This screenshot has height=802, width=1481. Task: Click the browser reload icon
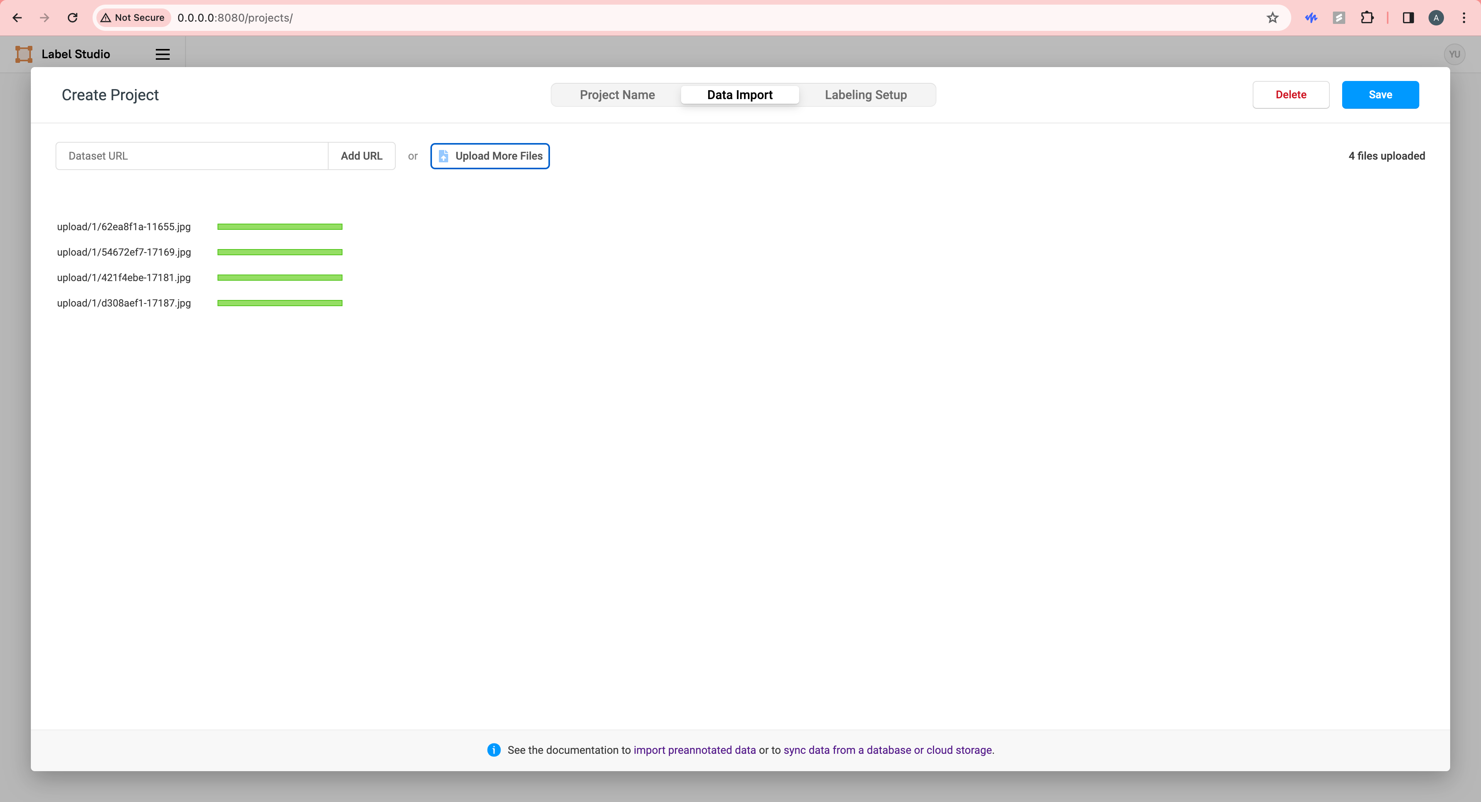[73, 18]
